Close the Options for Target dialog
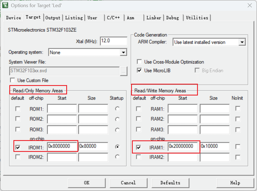The image size is (257, 191). [250, 5]
